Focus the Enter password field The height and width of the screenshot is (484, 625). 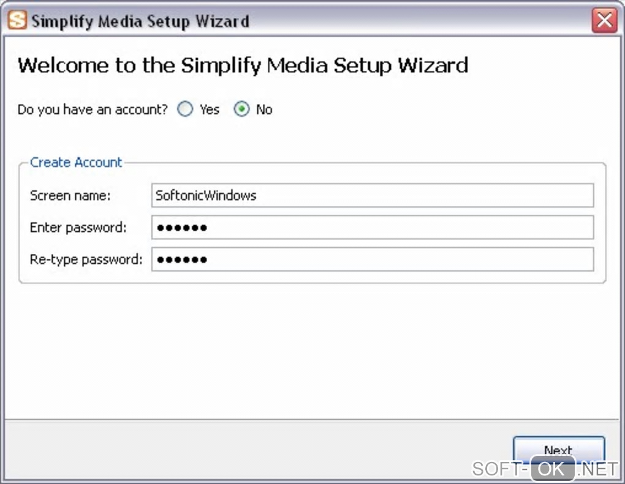(373, 228)
